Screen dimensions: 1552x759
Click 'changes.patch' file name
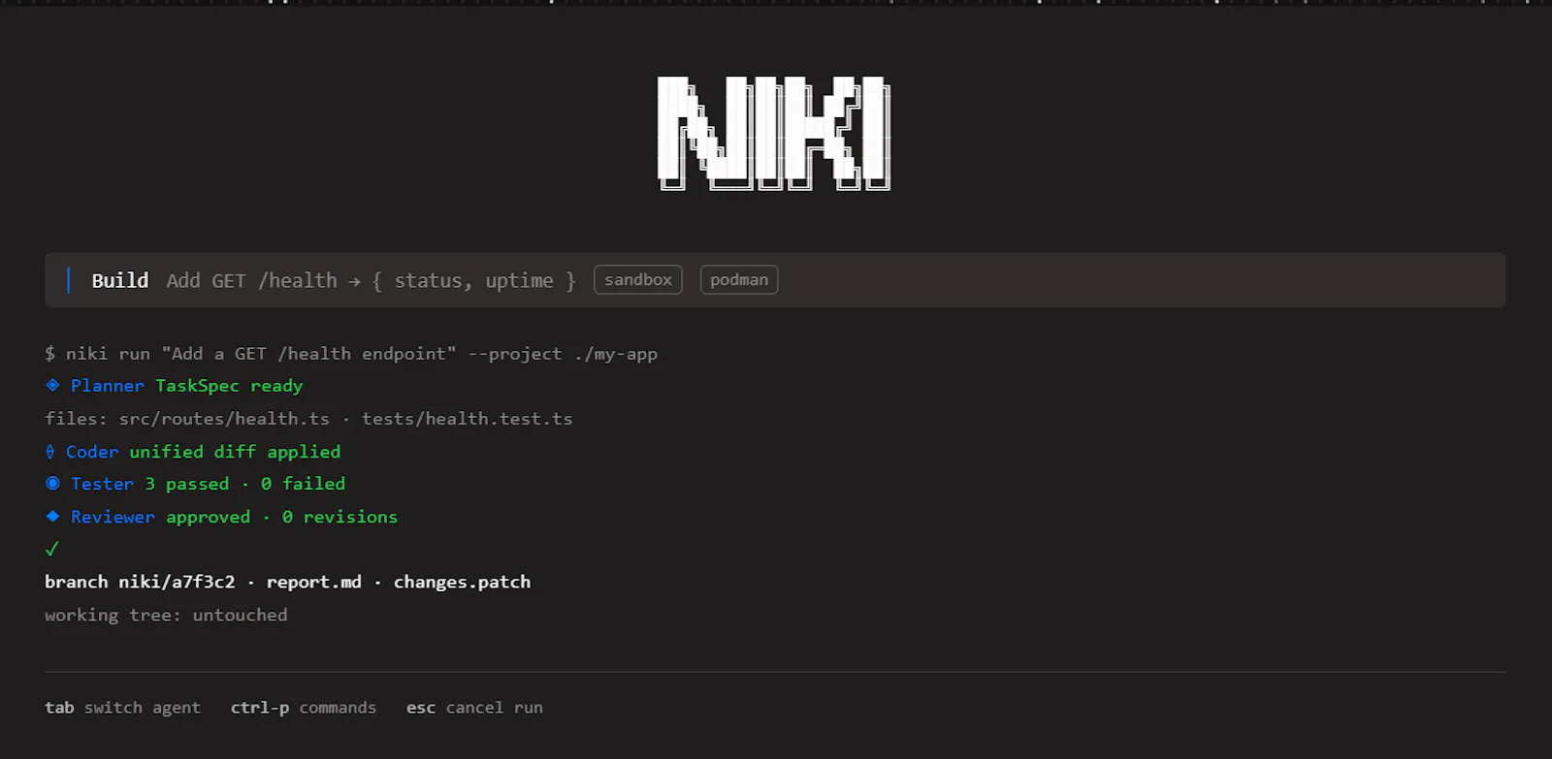click(x=462, y=582)
